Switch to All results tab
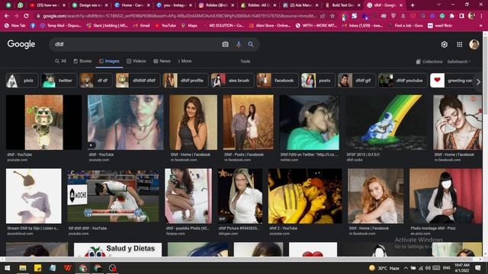The image size is (488, 274). [x=60, y=61]
